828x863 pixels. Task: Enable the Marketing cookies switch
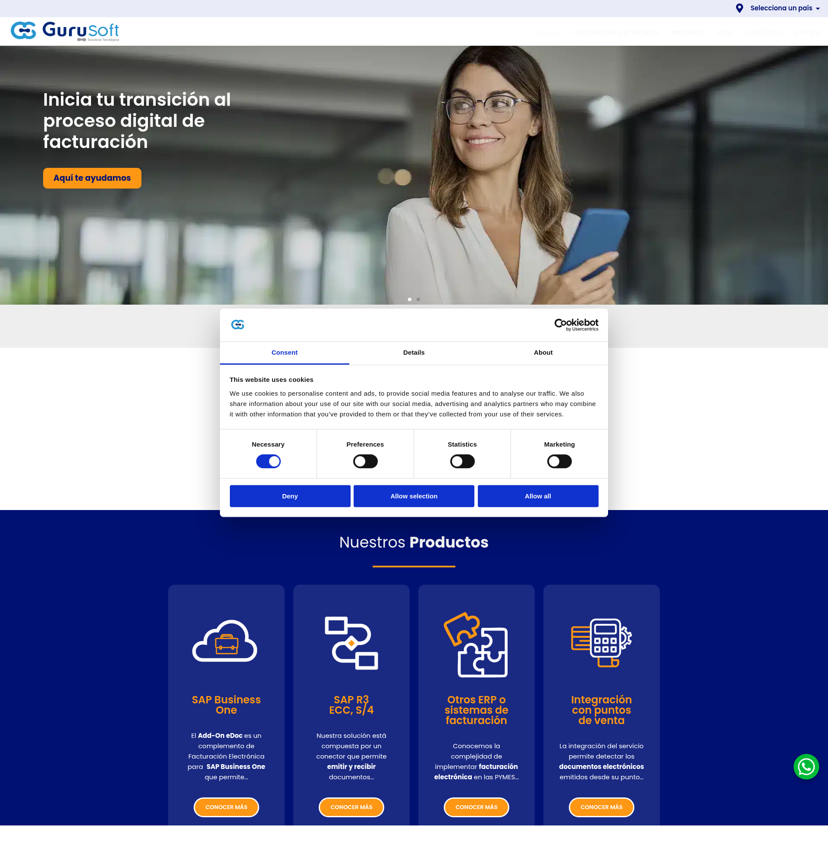point(559,461)
